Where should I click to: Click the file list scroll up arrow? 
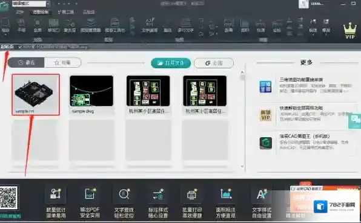coord(242,73)
